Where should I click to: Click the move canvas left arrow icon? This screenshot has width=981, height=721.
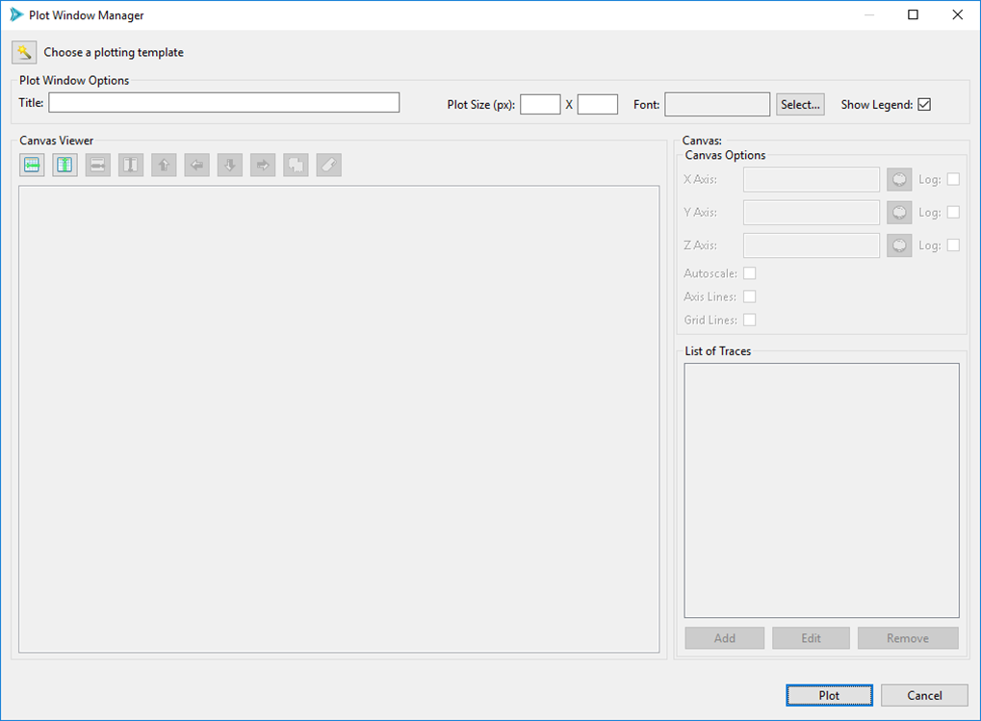click(195, 165)
